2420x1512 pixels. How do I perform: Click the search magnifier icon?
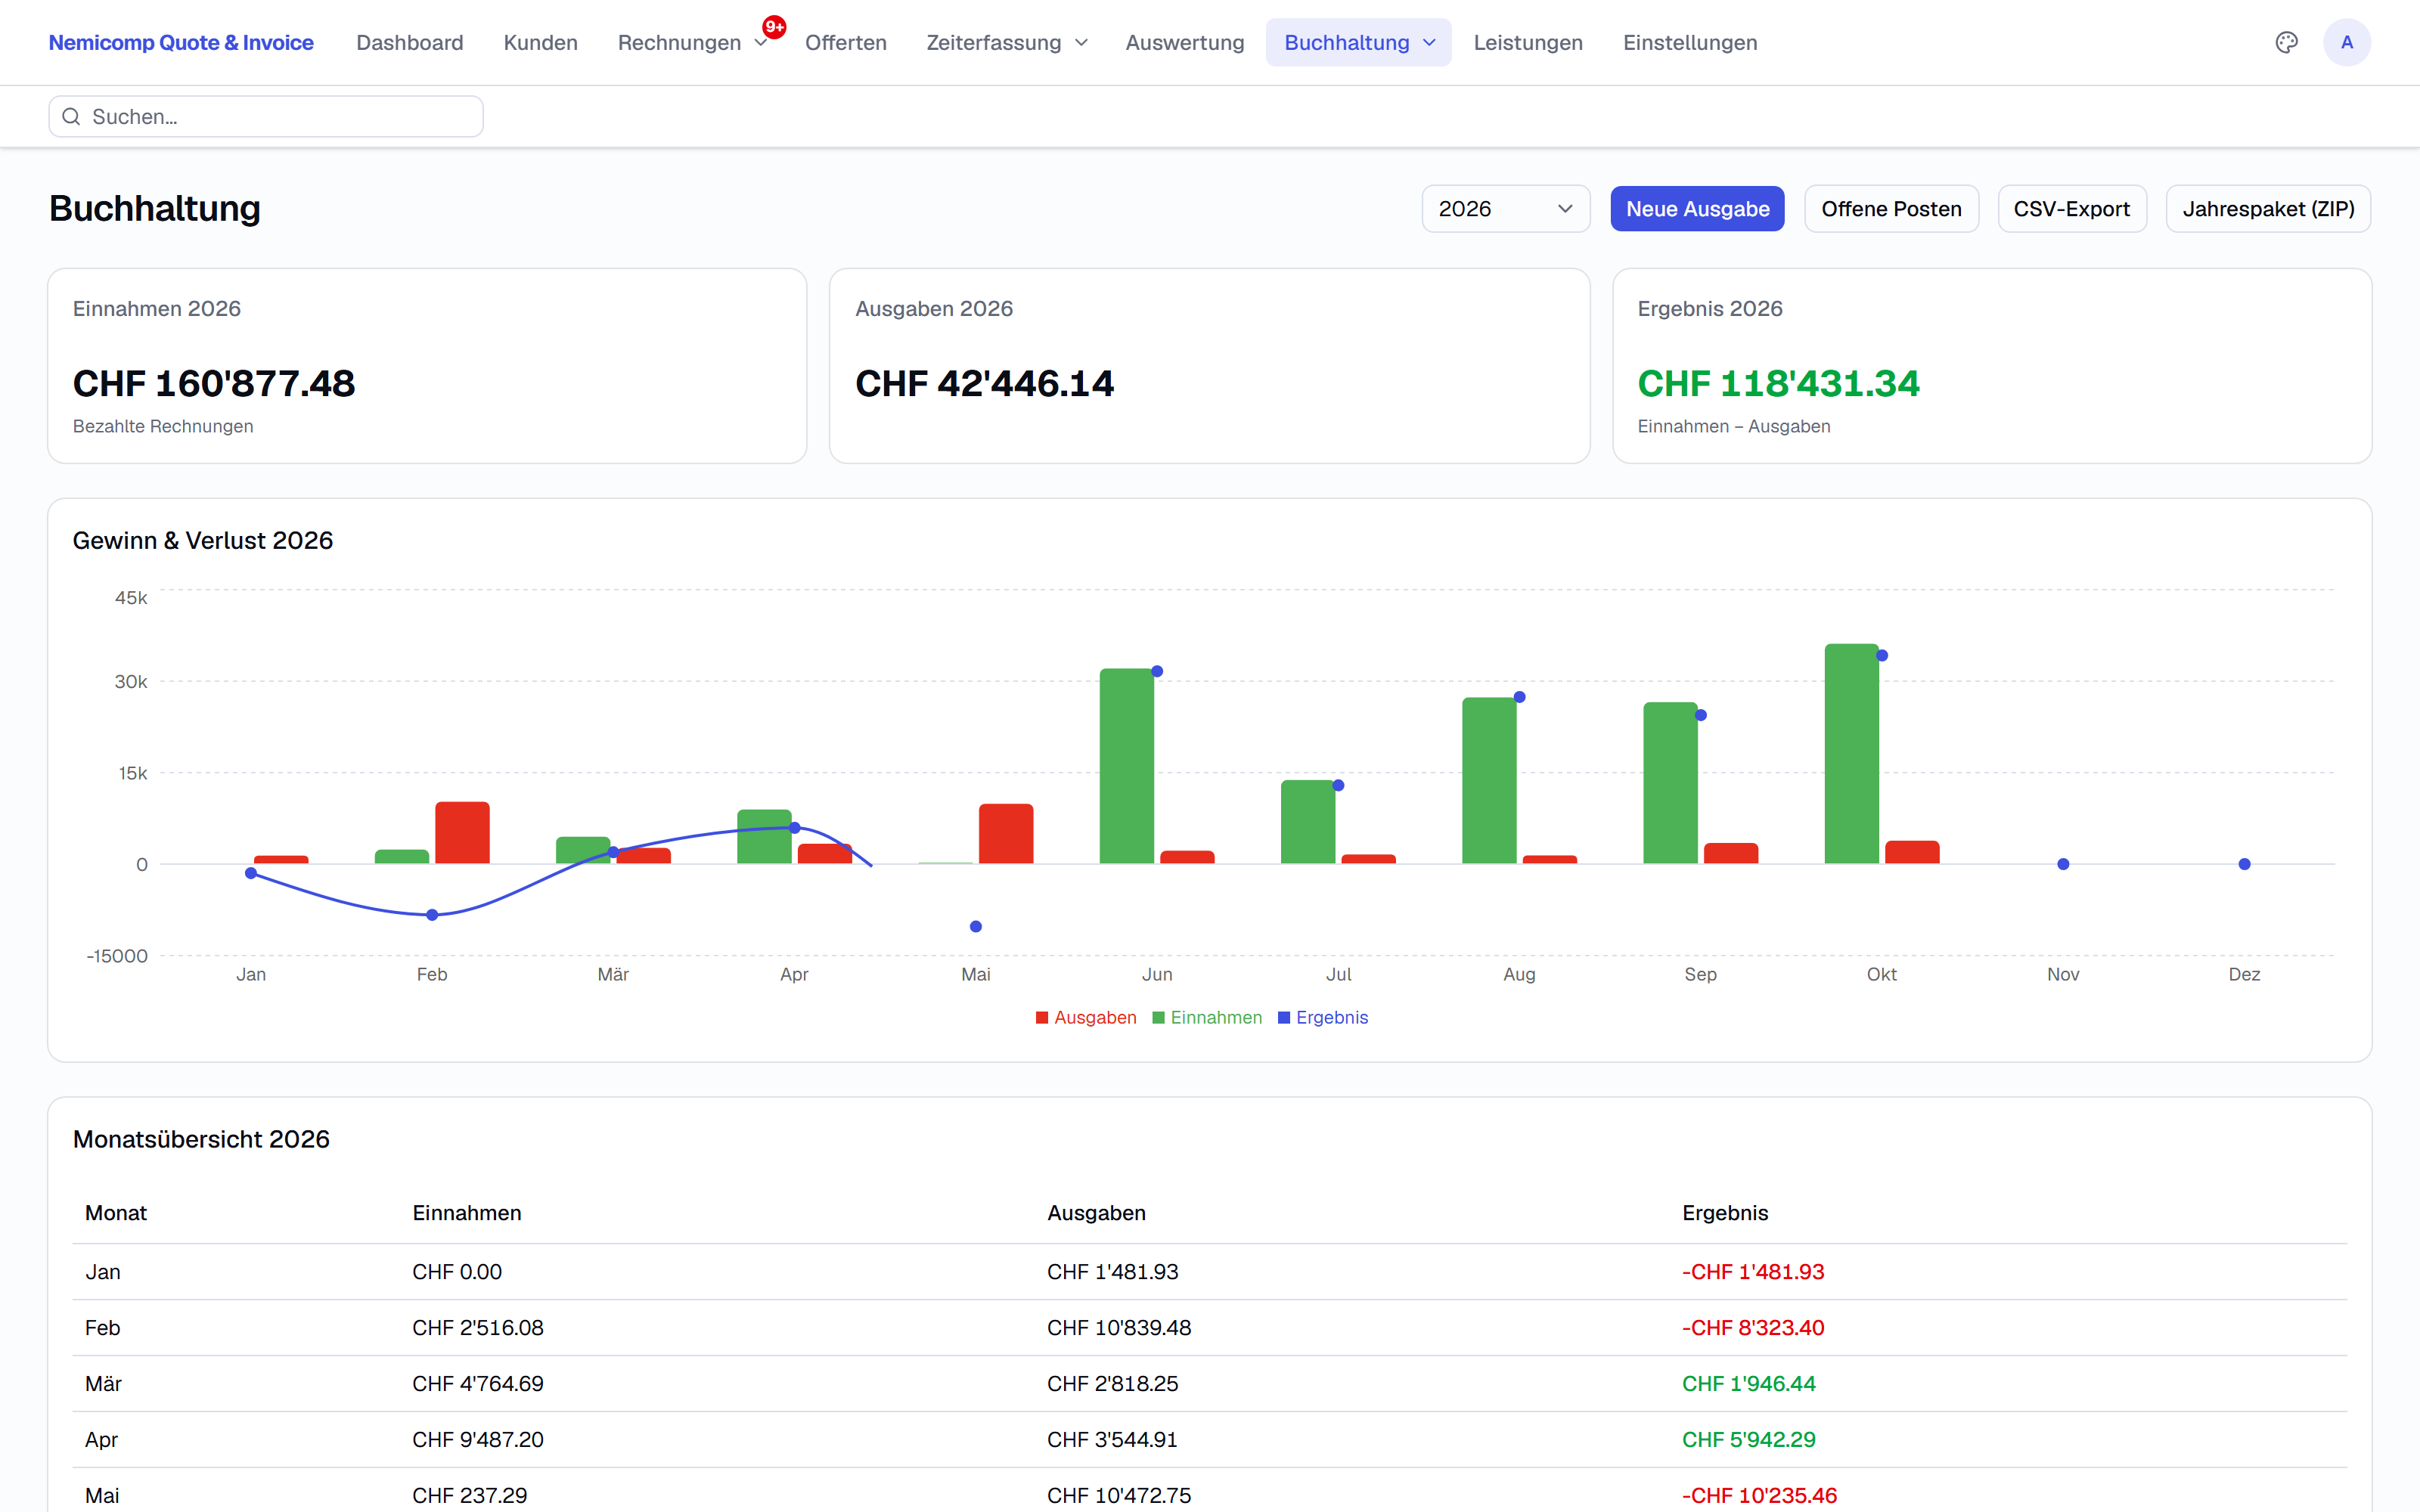click(71, 117)
